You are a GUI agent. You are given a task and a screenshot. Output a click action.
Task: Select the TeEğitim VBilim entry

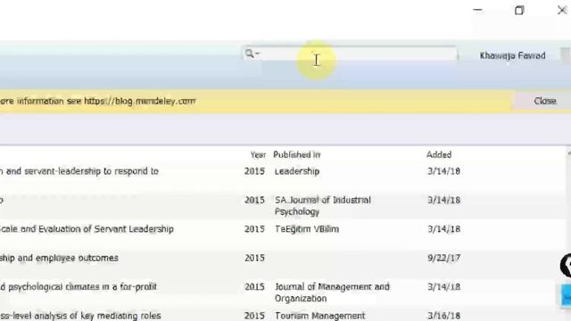[x=284, y=235]
